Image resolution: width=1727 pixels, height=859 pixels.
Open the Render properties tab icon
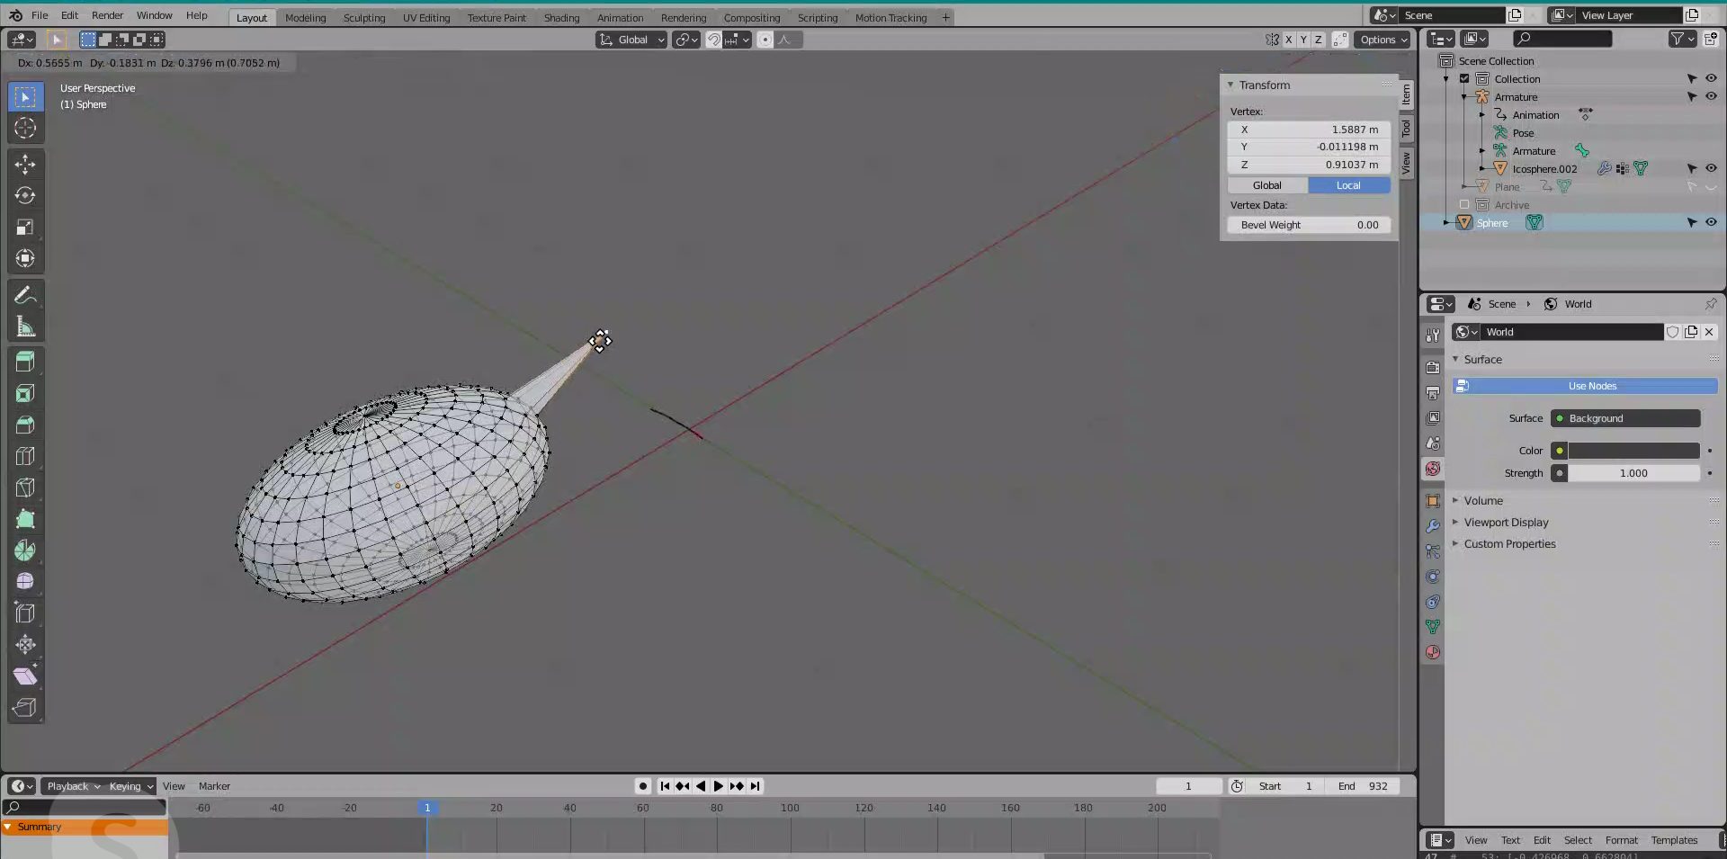[1433, 367]
